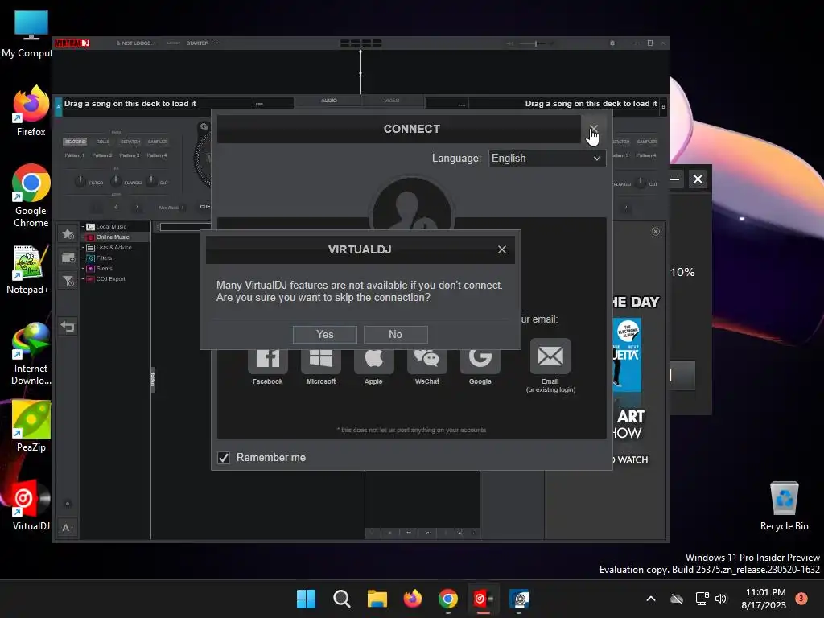Screen dimensions: 824x618
Task: Select Online Music in the browser tree
Action: pos(113,237)
